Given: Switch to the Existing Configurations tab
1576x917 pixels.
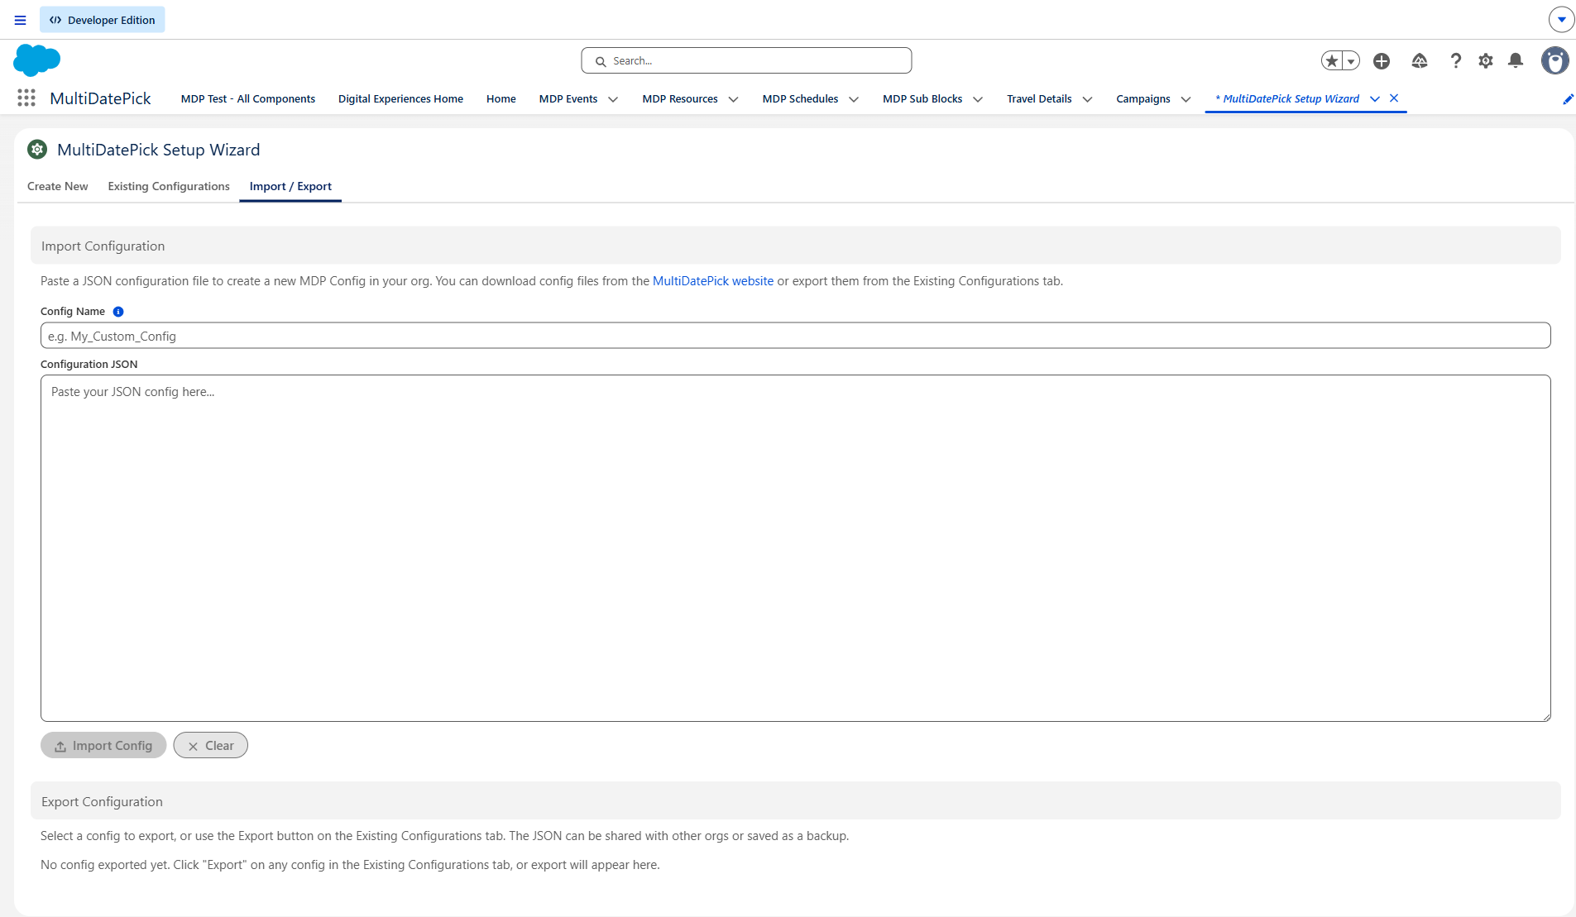Looking at the screenshot, I should 169,186.
